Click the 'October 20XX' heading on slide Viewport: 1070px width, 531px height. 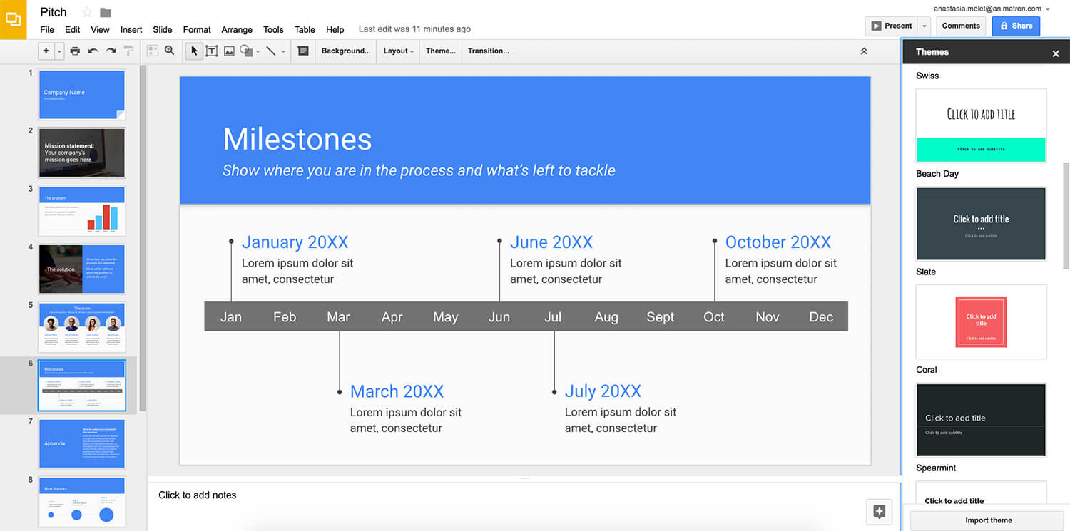pyautogui.click(x=778, y=242)
